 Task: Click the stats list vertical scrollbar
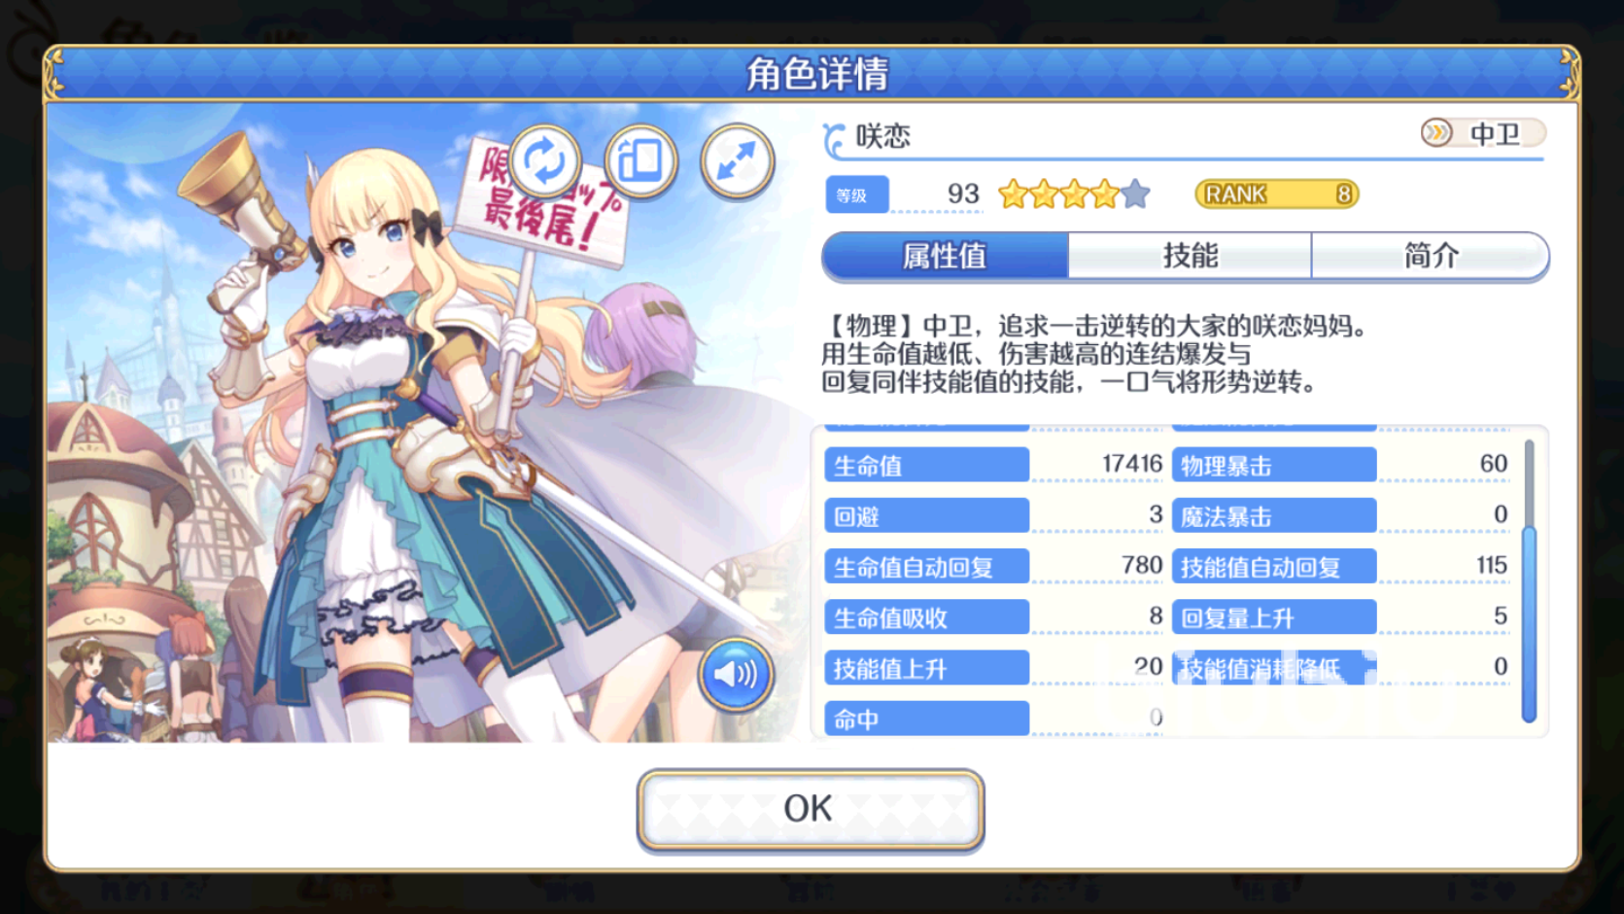click(1529, 581)
